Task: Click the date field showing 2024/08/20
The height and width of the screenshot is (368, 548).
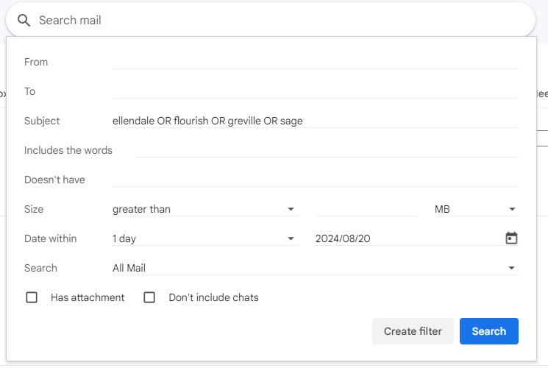Action: pyautogui.click(x=409, y=238)
